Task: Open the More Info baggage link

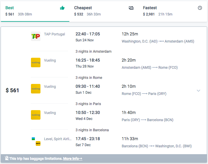Action: click(73, 159)
